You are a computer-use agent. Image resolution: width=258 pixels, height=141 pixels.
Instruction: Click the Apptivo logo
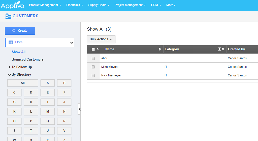(12, 5)
